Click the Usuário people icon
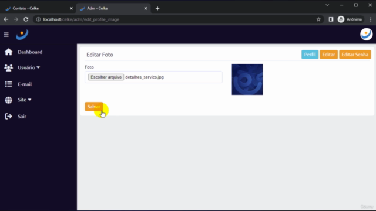 coord(8,68)
